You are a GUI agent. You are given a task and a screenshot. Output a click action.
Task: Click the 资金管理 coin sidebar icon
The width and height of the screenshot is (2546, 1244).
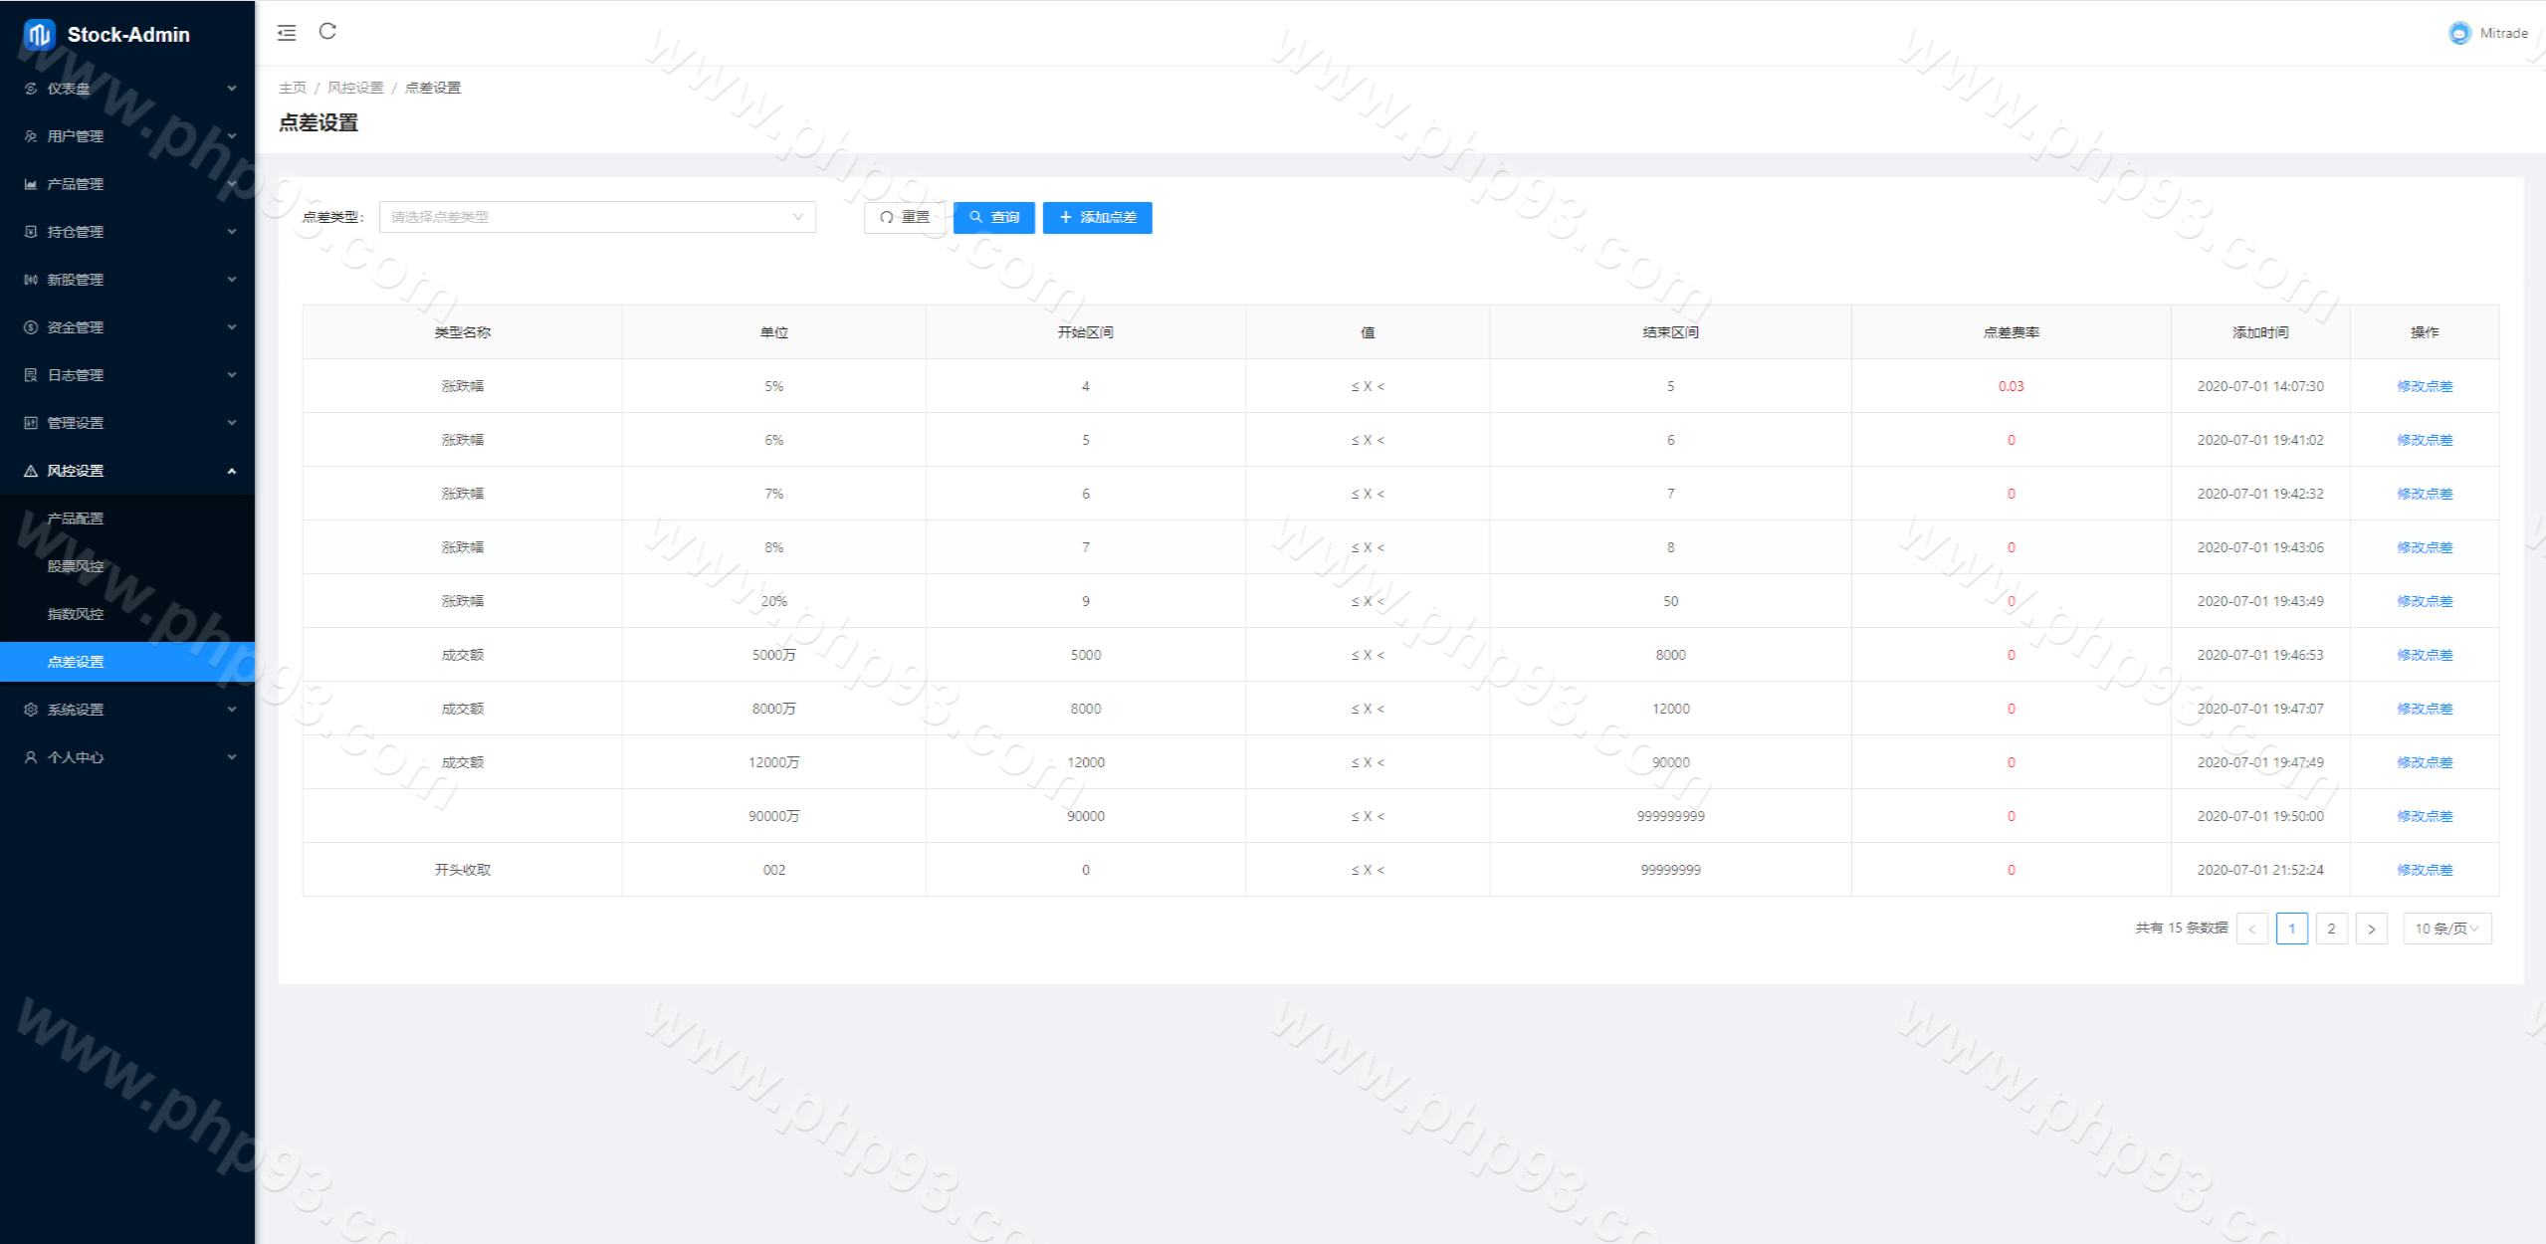coord(31,327)
